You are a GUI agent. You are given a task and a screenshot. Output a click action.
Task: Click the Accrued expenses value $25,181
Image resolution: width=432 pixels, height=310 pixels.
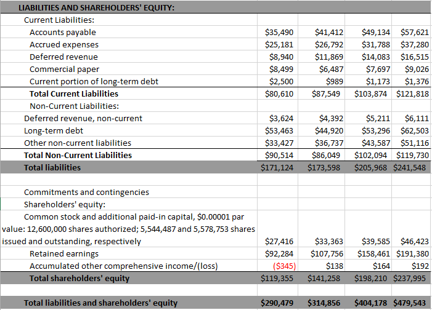tap(279, 44)
